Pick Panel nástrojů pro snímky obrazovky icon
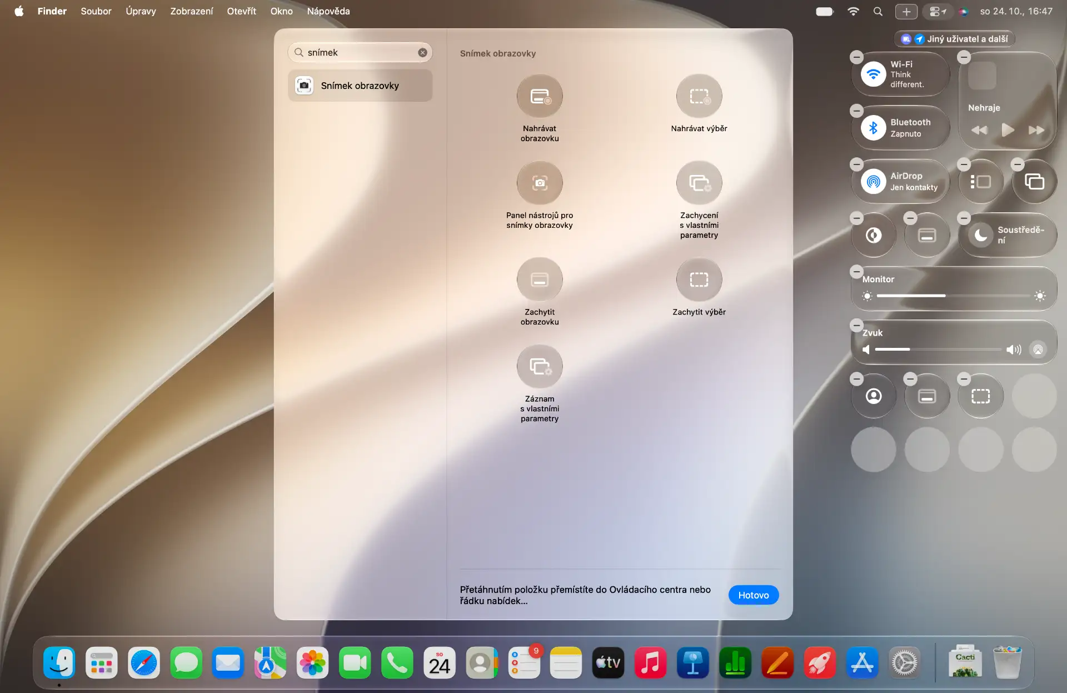The width and height of the screenshot is (1067, 693). 540,183
